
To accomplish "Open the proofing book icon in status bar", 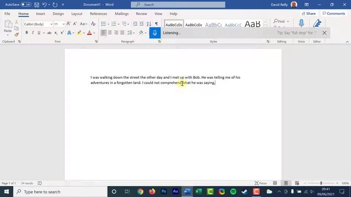I will (39, 183).
